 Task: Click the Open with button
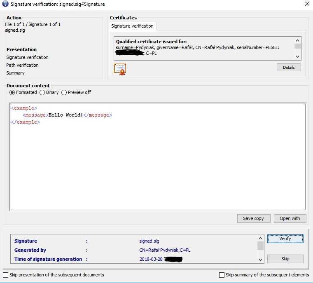[x=290, y=218]
